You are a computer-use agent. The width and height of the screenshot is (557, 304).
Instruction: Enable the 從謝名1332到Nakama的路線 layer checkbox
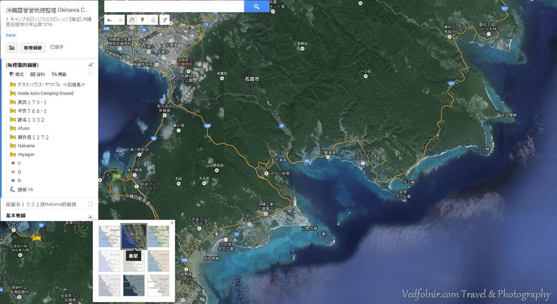[91, 204]
